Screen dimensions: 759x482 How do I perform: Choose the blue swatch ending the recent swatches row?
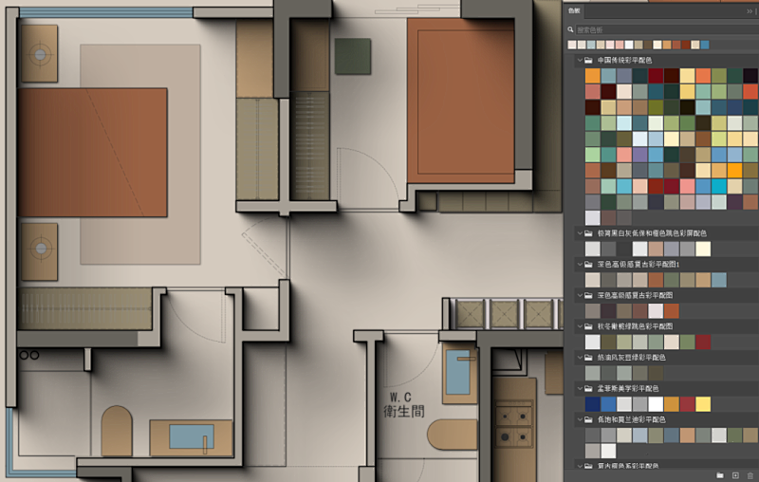tap(705, 45)
